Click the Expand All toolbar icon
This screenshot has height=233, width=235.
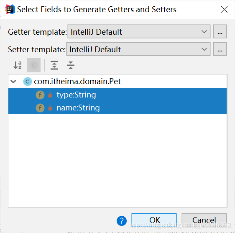(54, 65)
